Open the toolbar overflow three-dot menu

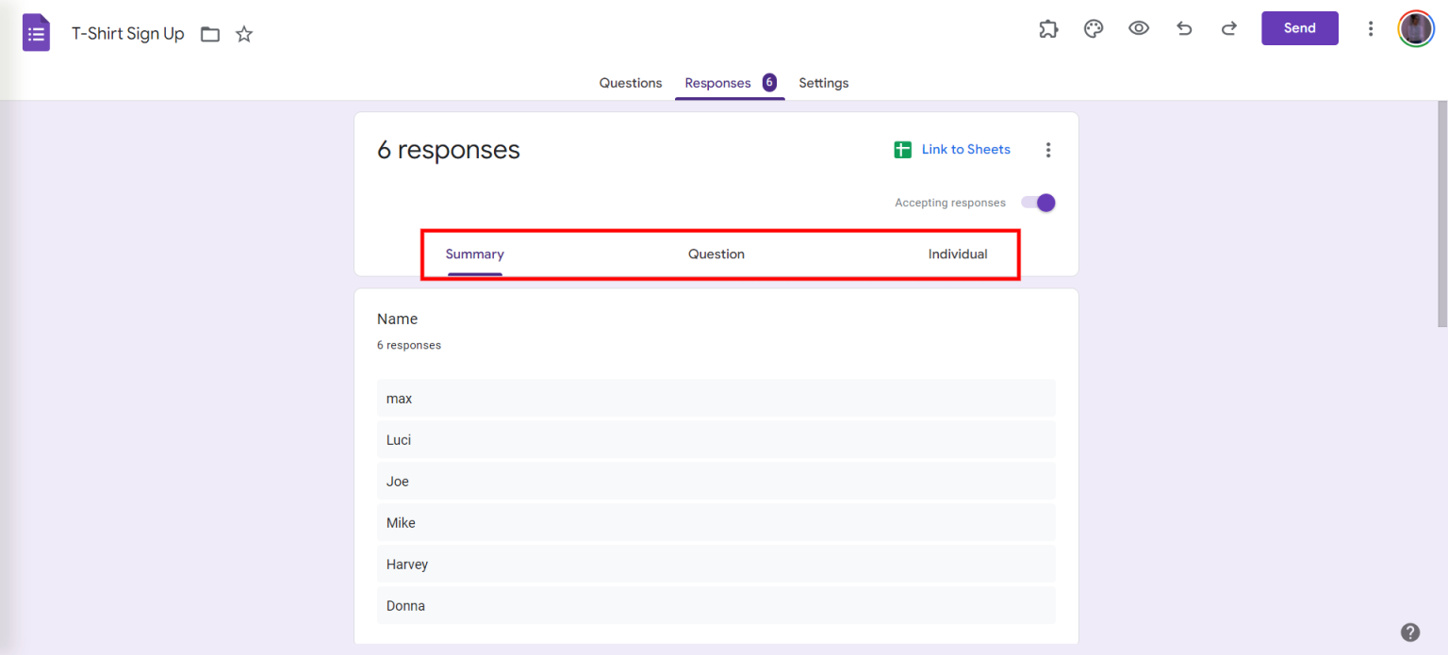click(x=1371, y=28)
